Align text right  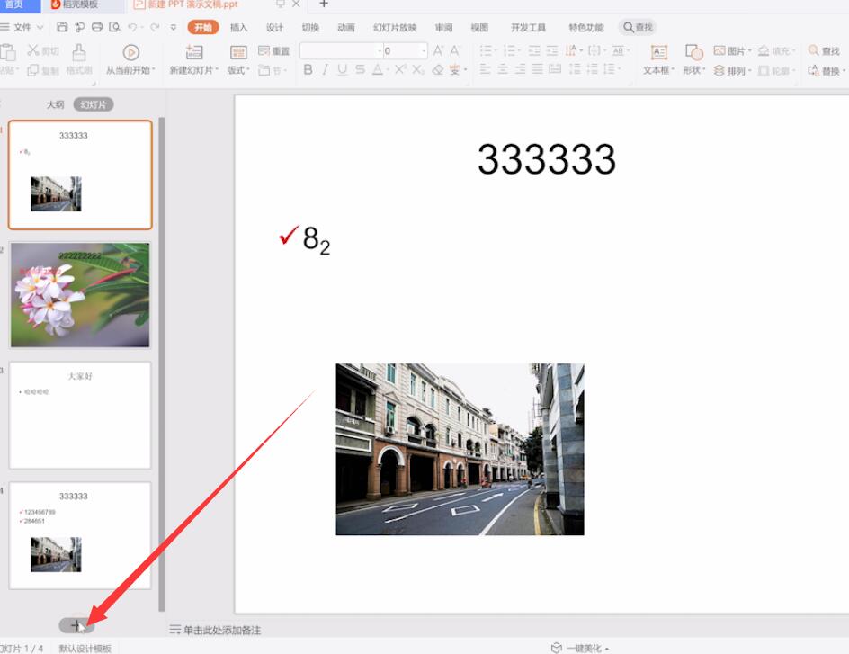click(520, 69)
